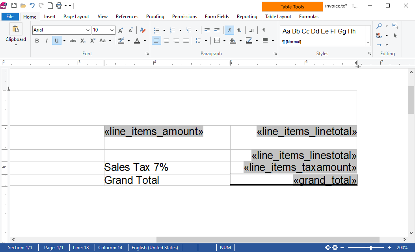This screenshot has height=252, width=415.
Task: Toggle the active Underline button
Action: pyautogui.click(x=56, y=41)
